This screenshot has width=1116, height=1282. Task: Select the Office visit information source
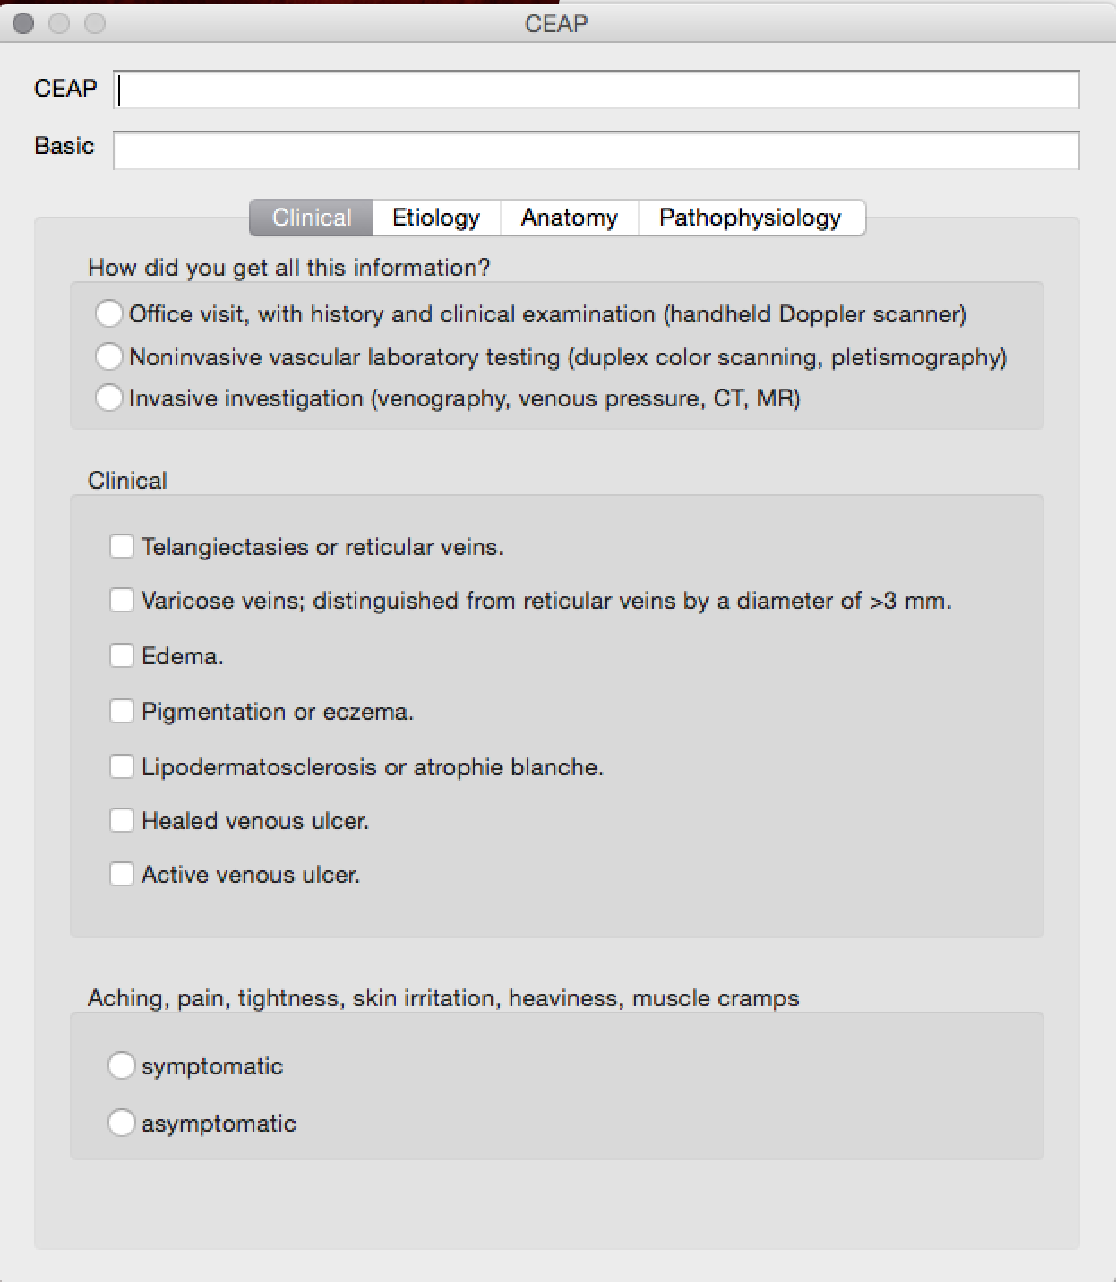point(110,313)
